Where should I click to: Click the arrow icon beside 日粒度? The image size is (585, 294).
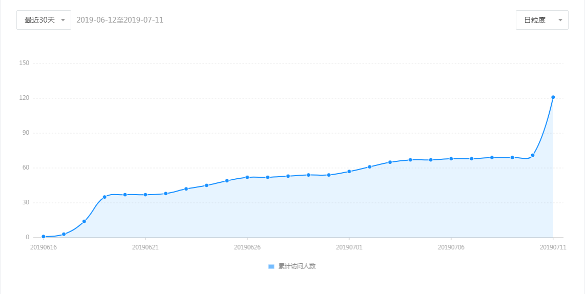560,20
